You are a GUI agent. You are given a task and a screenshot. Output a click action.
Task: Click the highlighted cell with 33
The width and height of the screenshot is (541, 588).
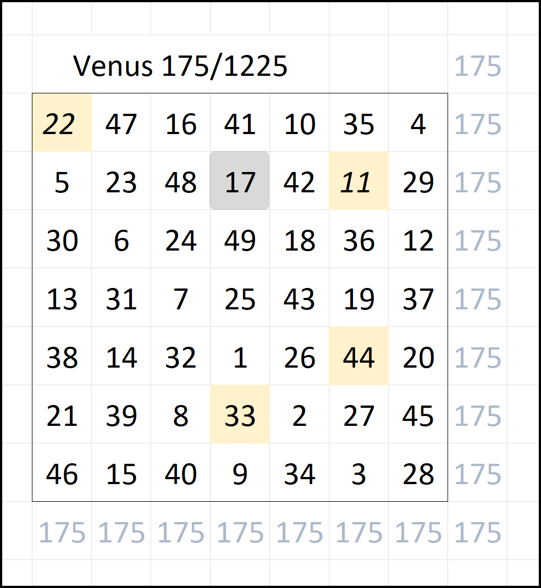pyautogui.click(x=240, y=415)
